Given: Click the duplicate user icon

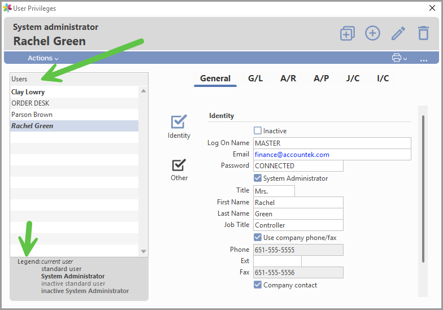Looking at the screenshot, I should pyautogui.click(x=347, y=33).
